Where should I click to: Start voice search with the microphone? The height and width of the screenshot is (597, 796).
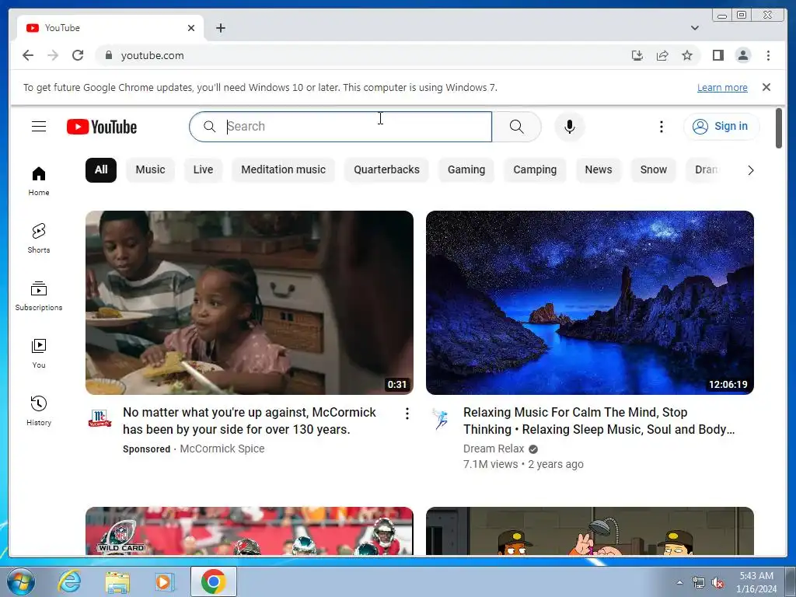[570, 127]
